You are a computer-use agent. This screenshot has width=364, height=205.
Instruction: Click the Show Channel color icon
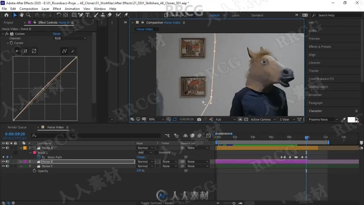(211, 120)
